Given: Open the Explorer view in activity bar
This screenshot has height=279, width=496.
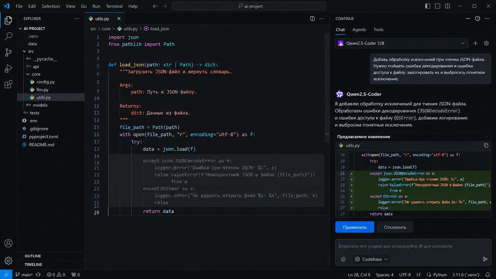Looking at the screenshot, I should pos(8,20).
